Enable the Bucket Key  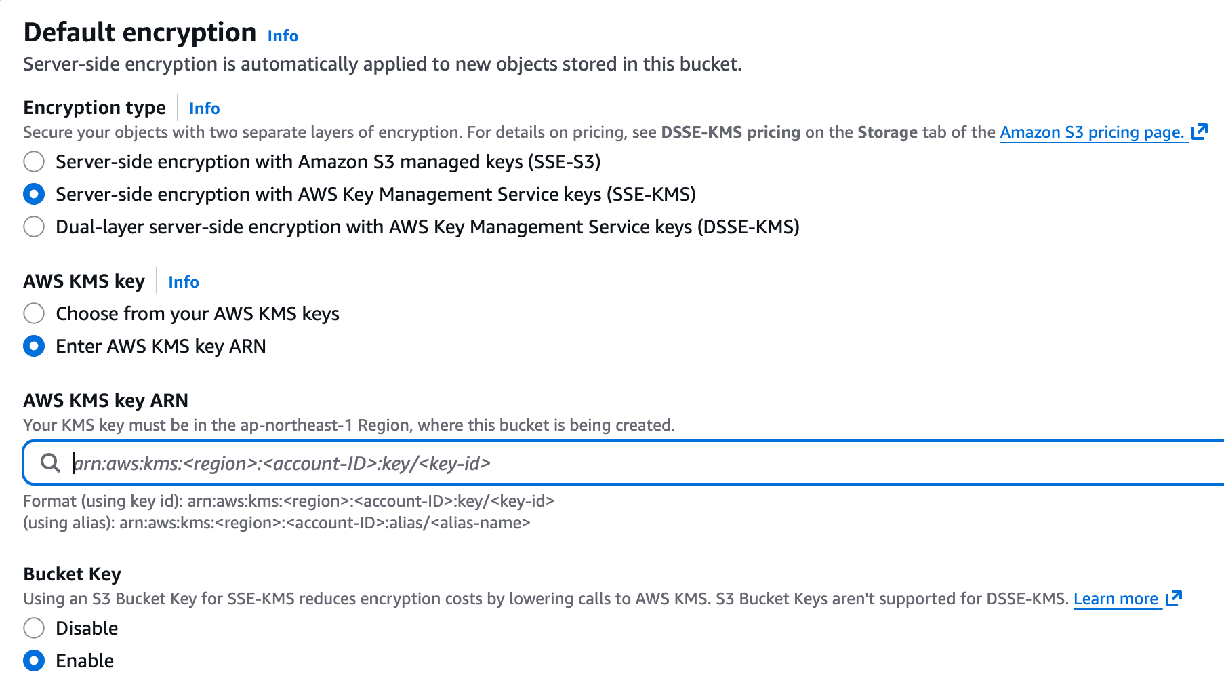[33, 661]
